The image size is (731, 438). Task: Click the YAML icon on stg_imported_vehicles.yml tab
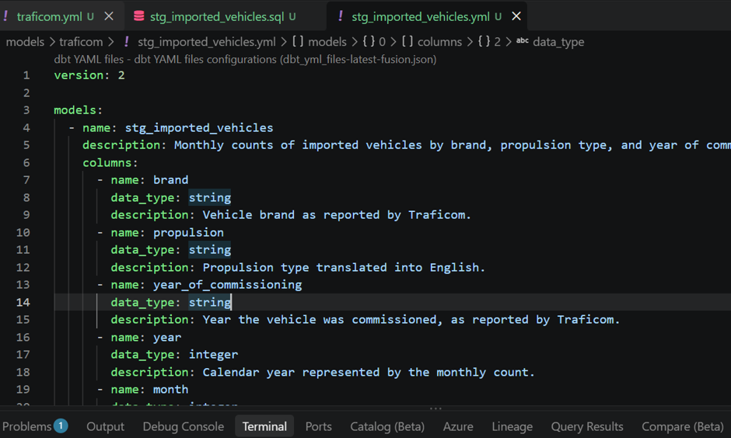click(341, 16)
